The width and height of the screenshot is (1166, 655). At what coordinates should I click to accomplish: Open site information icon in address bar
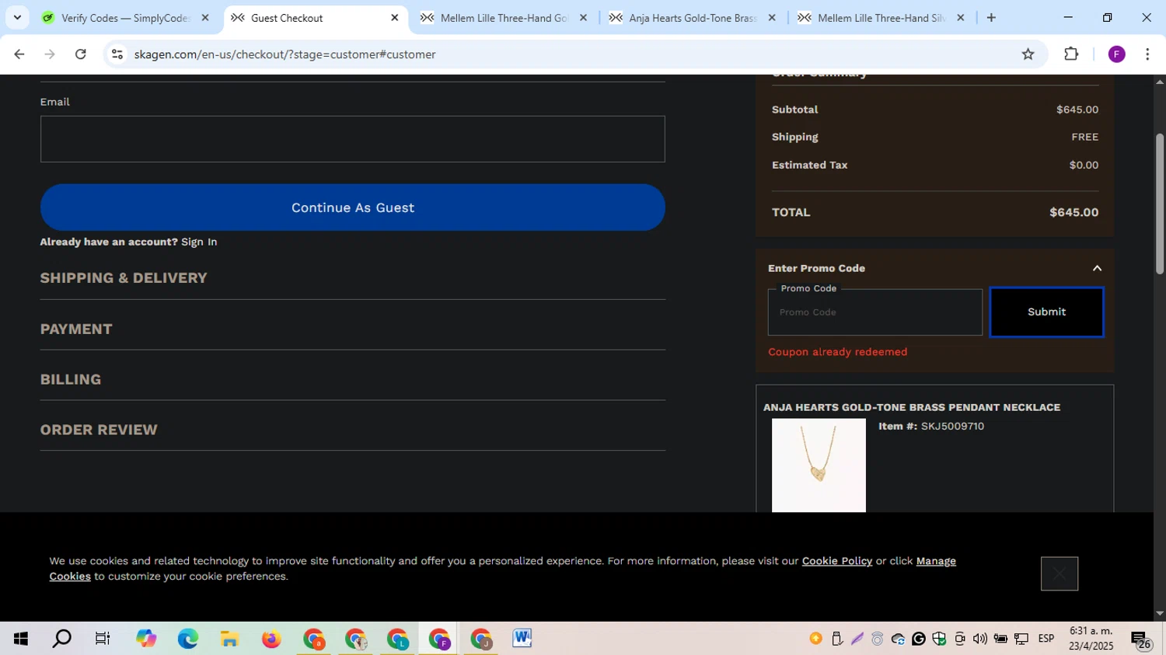click(x=117, y=54)
